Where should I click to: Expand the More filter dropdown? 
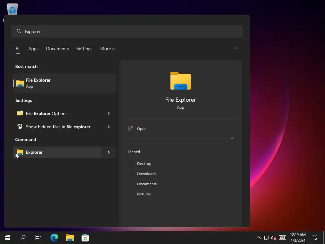[108, 49]
